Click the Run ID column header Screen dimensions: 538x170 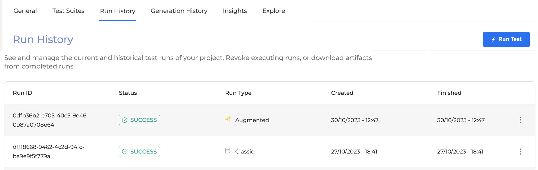pos(22,93)
